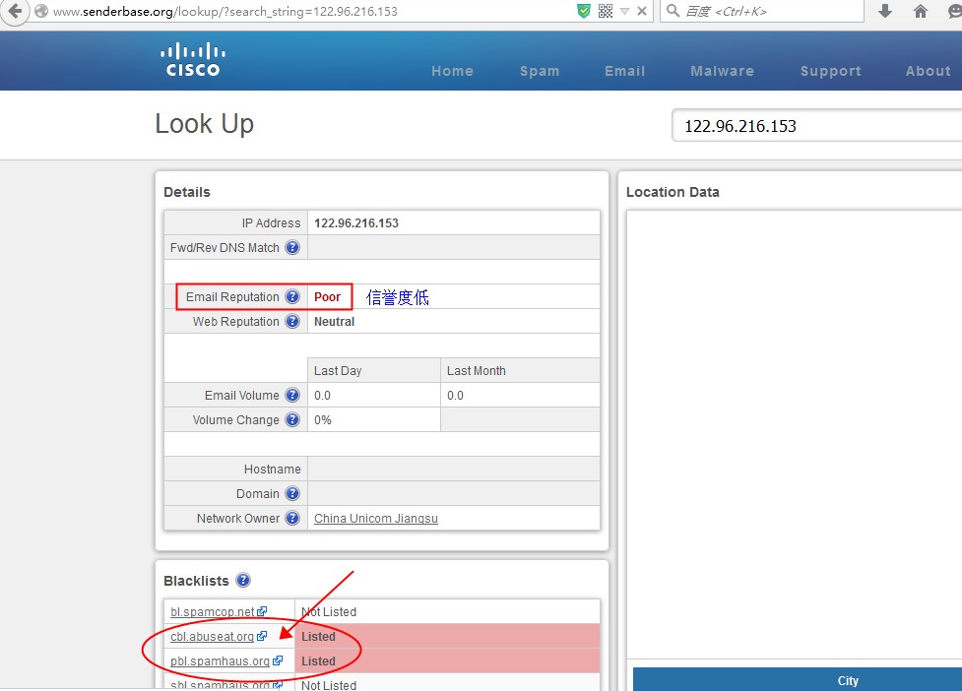
Task: Click the Cisco logo
Action: [x=192, y=60]
